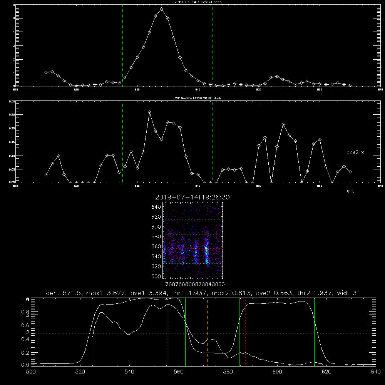Click the horizontal threshold line in bottom plot
385x385 pixels.
(203, 333)
